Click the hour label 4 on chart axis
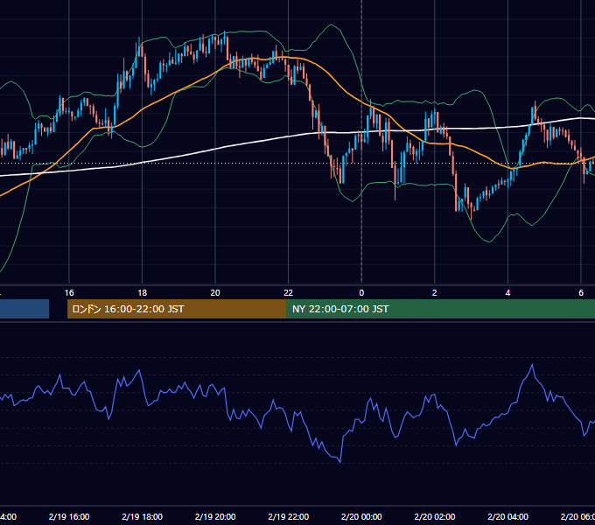Screen dimensions: 595x525 (507, 293)
